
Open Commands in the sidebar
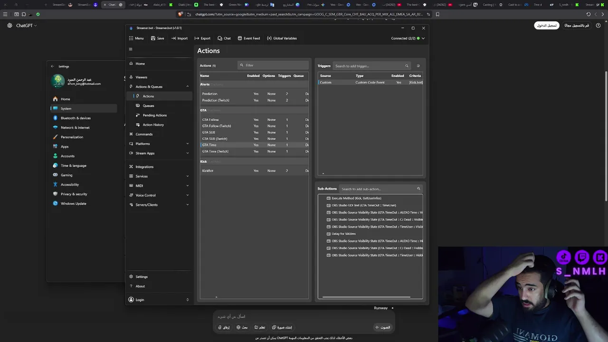click(159, 134)
